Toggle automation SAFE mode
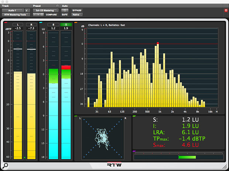 (65, 15)
